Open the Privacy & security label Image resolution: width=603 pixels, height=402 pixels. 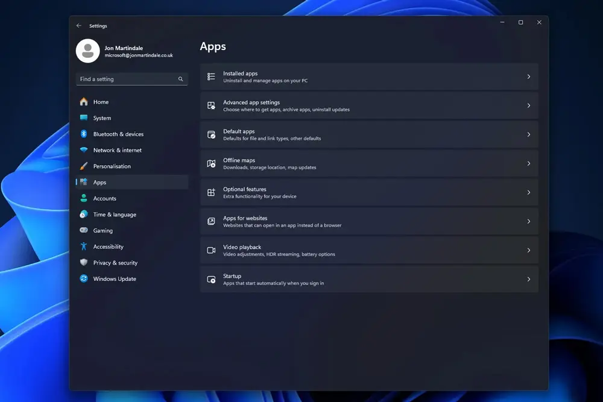coord(115,263)
